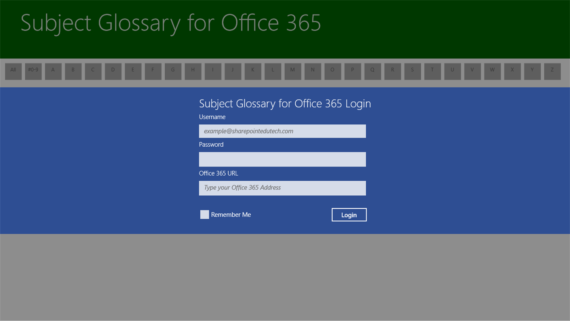Focus the Username input field
The image size is (570, 321).
pos(283,131)
